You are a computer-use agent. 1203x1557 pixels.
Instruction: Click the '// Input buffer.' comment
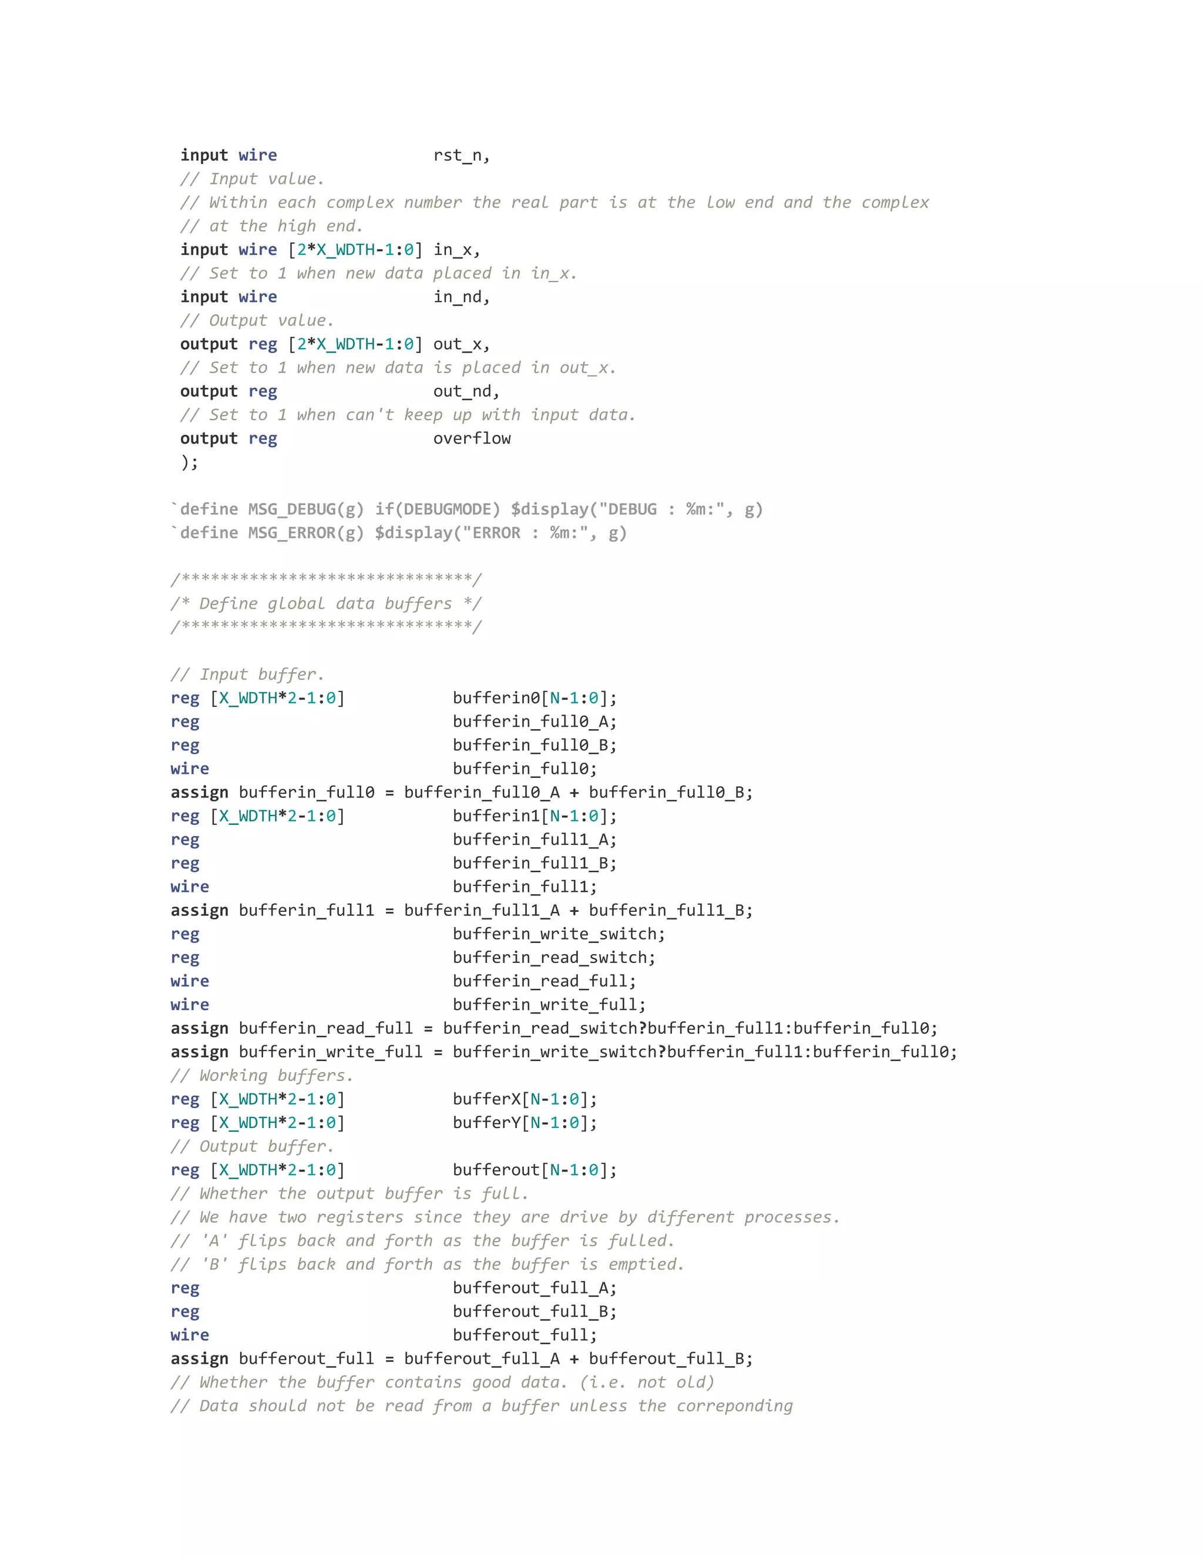click(247, 674)
